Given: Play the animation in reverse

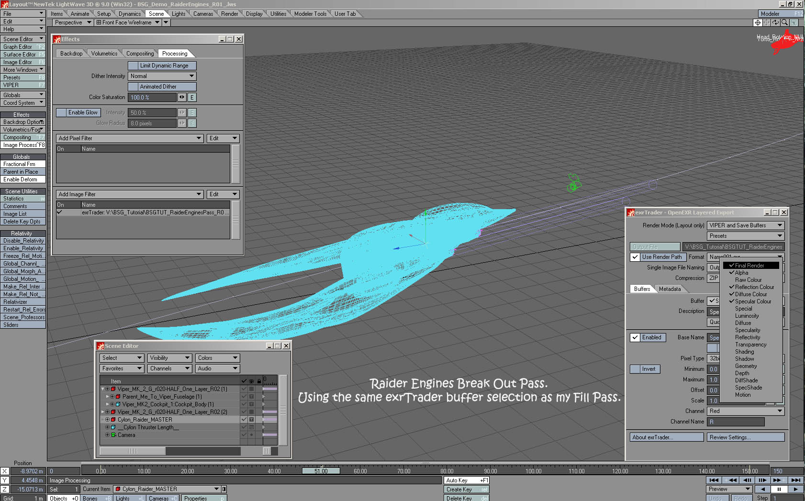Looking at the screenshot, I should 762,489.
